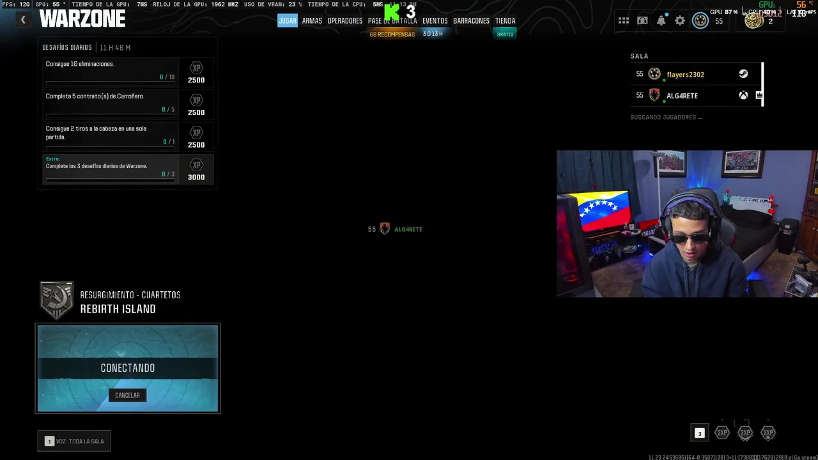Select the Extra 'Completa los 3 desafíos' challenge

tap(128, 169)
